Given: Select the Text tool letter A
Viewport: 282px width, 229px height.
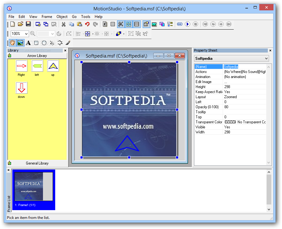Looking at the screenshot, I should point(28,43).
